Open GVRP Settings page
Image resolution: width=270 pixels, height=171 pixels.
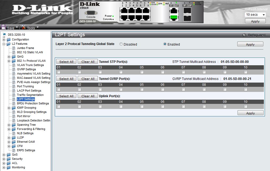click(x=26, y=69)
